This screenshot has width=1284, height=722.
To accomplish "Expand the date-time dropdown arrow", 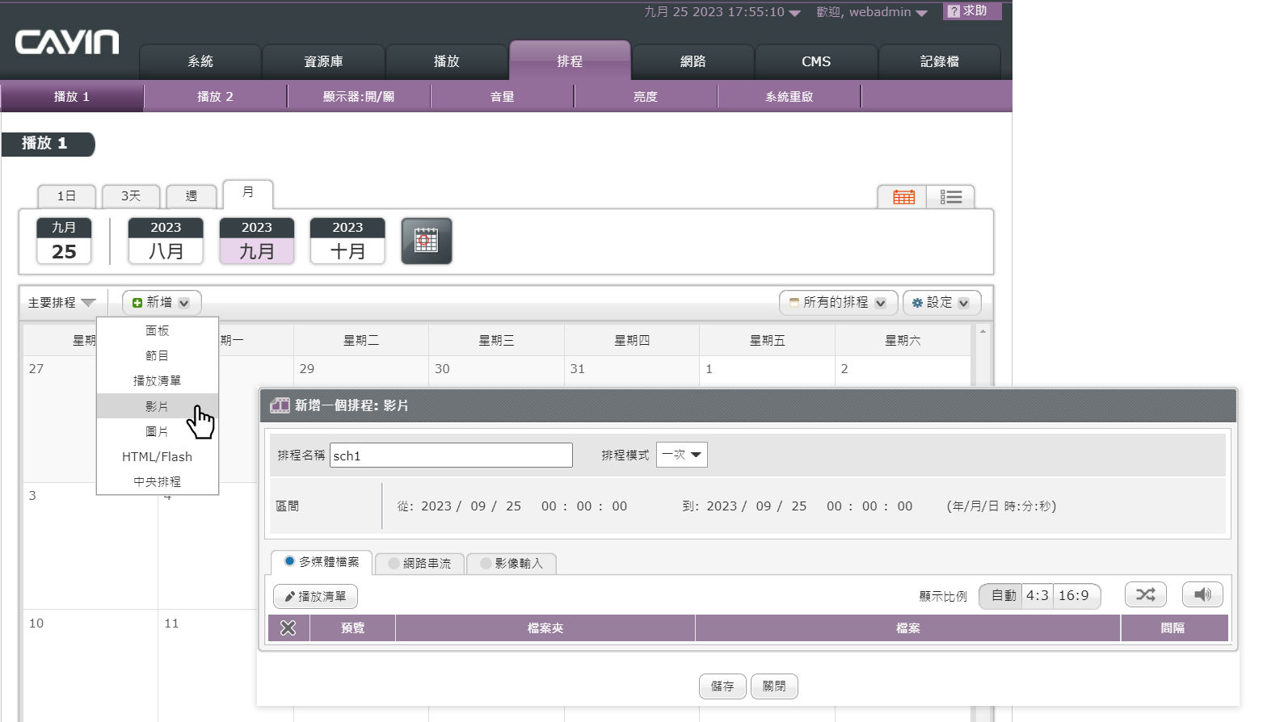I will click(x=794, y=13).
